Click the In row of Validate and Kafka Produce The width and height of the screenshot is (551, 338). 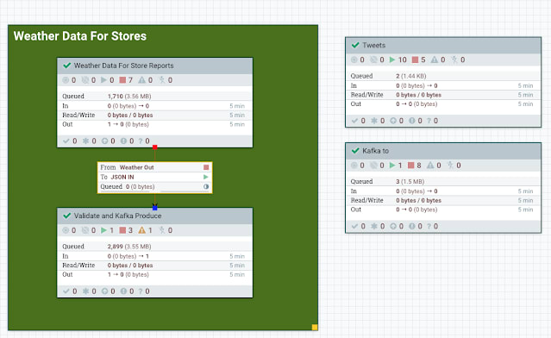[x=154, y=256]
